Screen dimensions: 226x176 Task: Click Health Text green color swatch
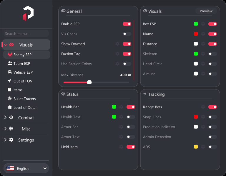[x=114, y=117]
